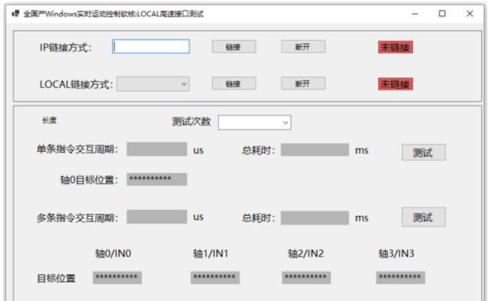The height and width of the screenshot is (301, 491).
Task: Click the 多条指令交互周期 us value field
Action: [156, 217]
